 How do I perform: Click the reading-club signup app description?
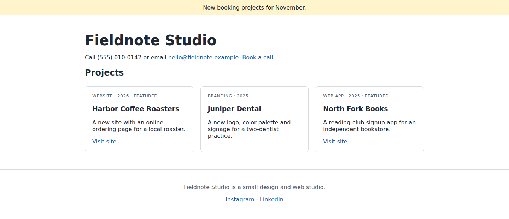(x=369, y=126)
